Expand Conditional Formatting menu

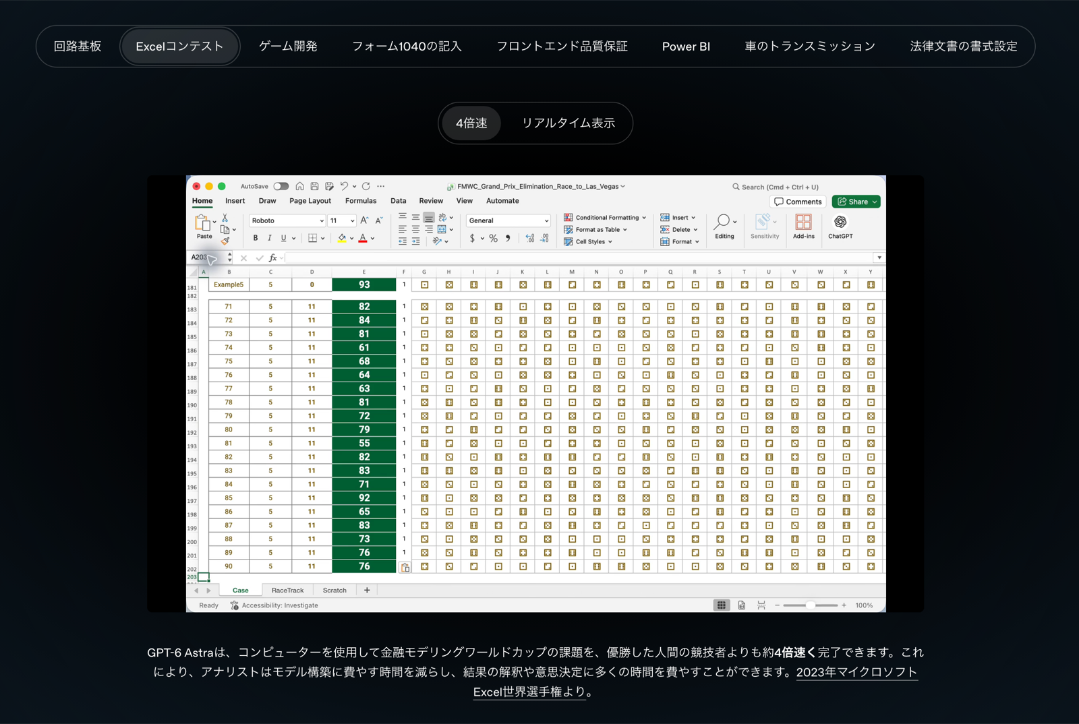[605, 218]
